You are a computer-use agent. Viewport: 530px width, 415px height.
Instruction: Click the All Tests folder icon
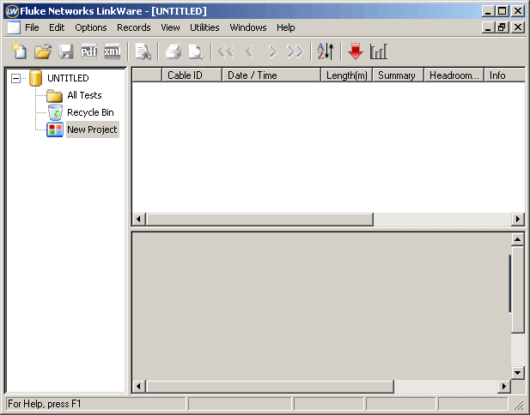54,95
